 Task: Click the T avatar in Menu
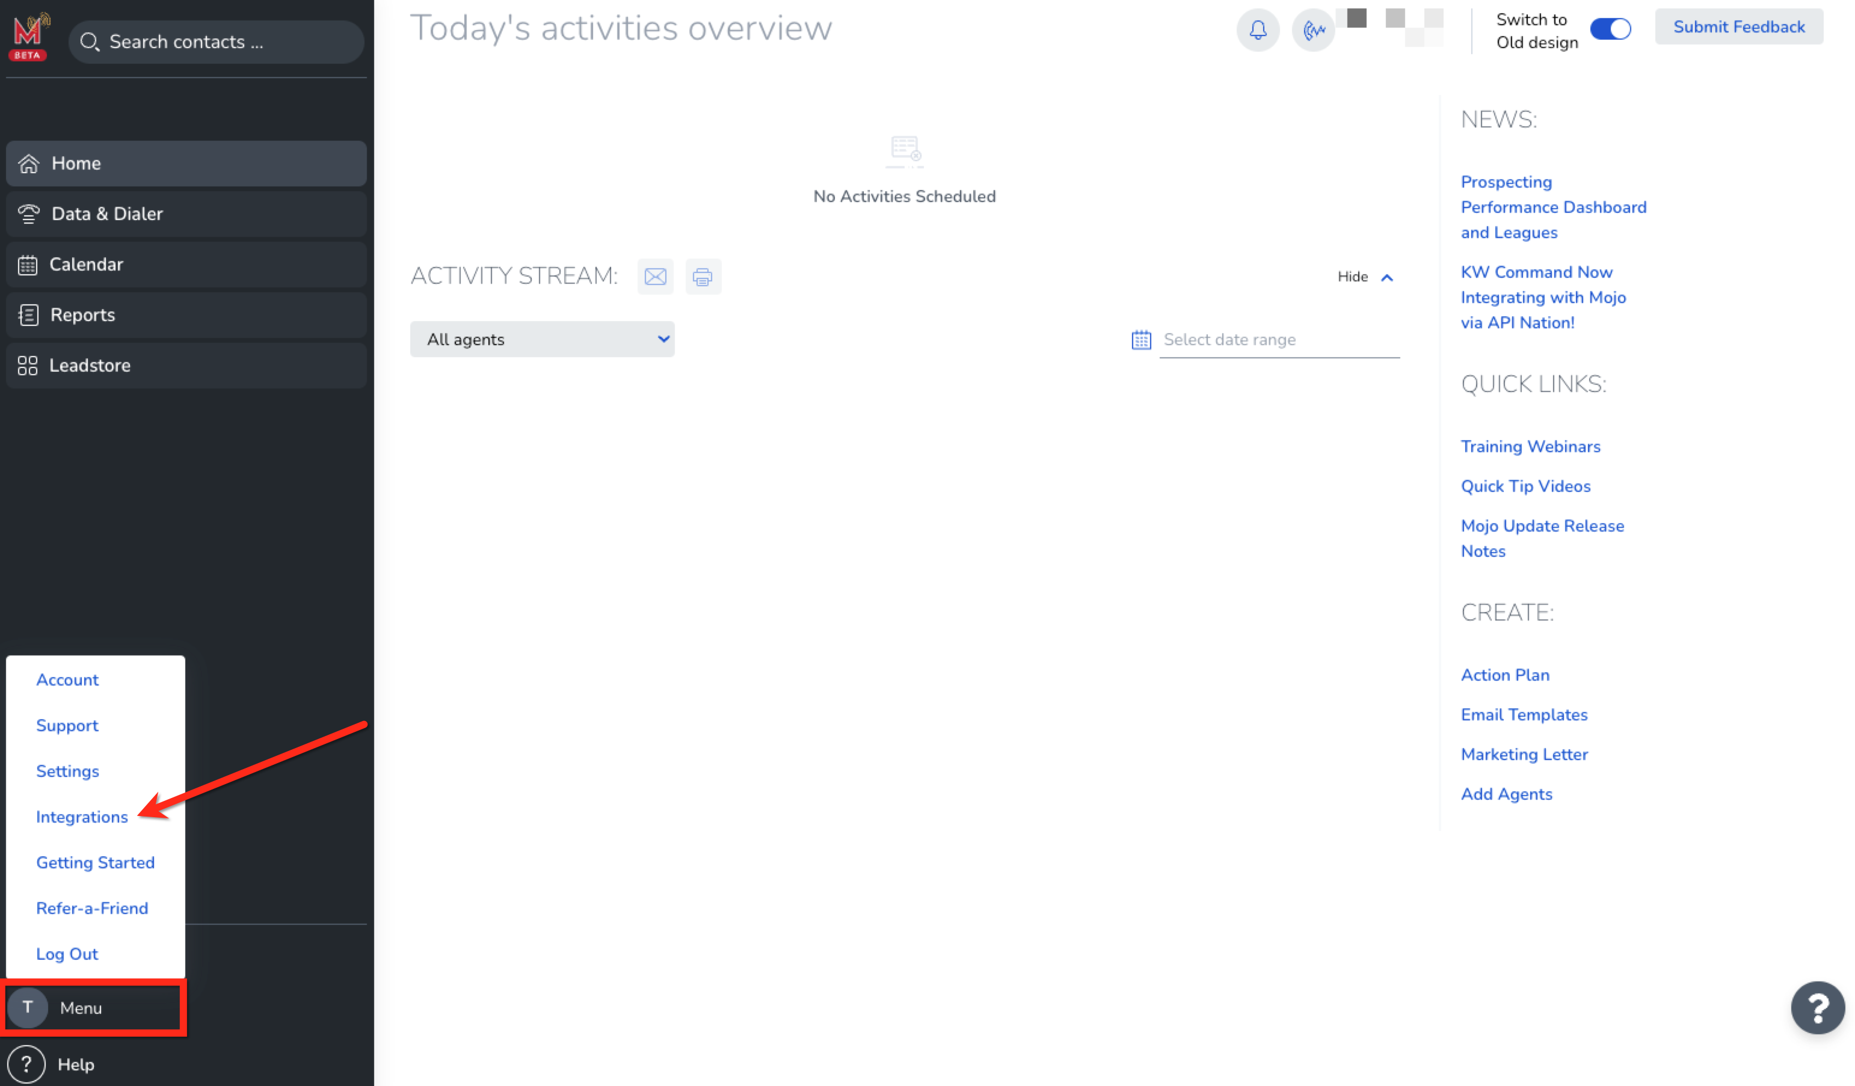point(27,1007)
